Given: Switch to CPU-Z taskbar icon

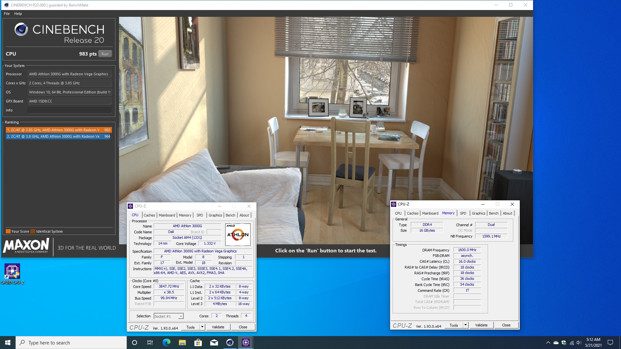Looking at the screenshot, I should 246,343.
